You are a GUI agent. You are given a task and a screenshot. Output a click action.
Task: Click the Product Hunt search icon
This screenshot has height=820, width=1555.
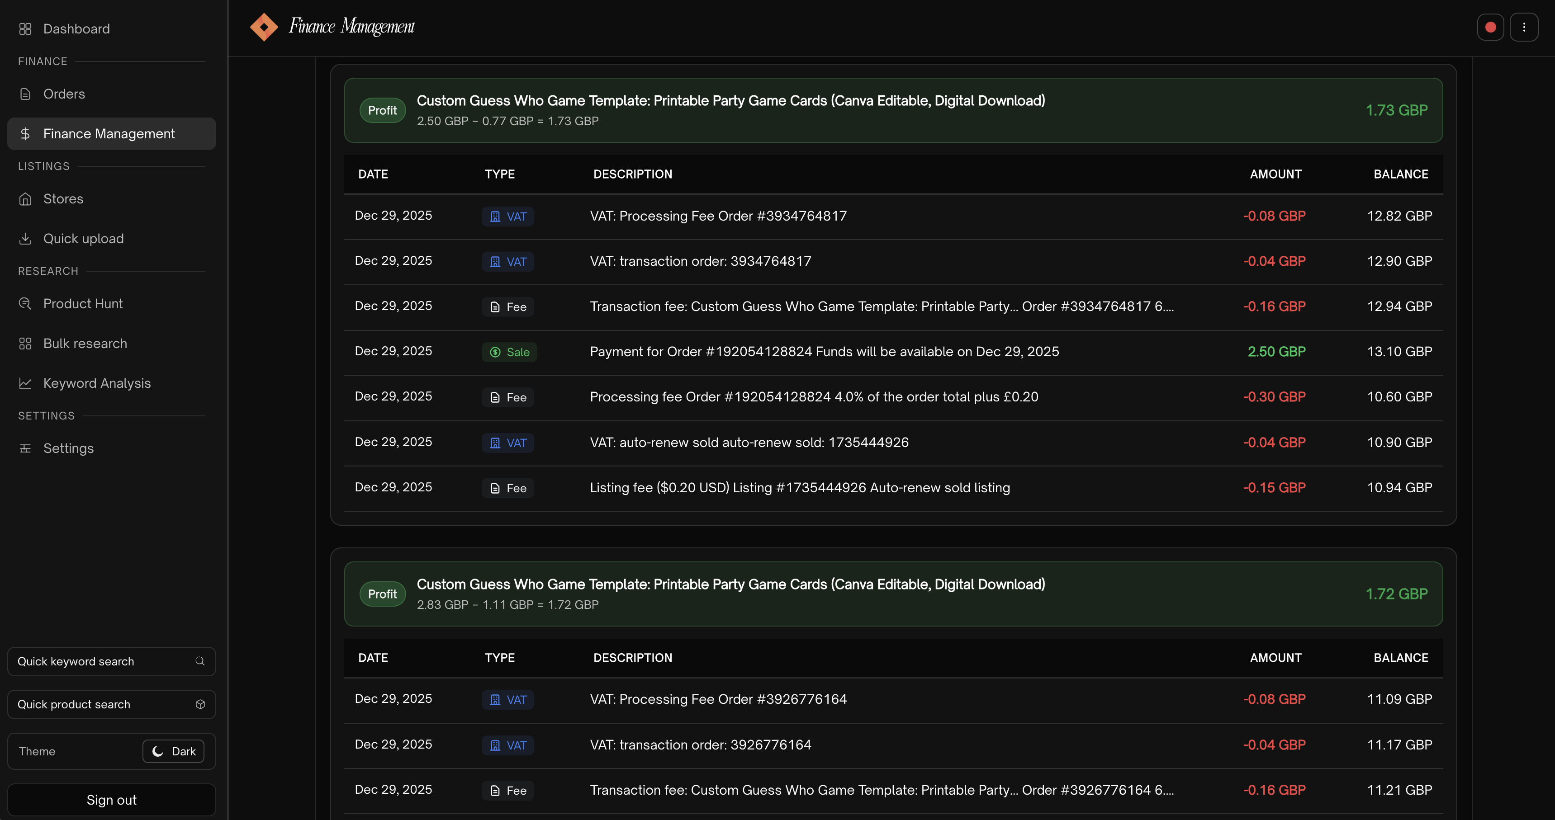pyautogui.click(x=25, y=303)
